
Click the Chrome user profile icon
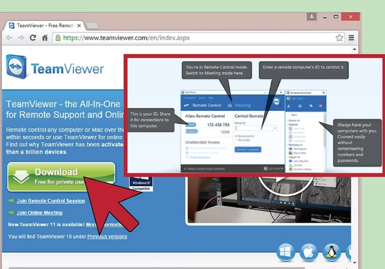tap(312, 16)
